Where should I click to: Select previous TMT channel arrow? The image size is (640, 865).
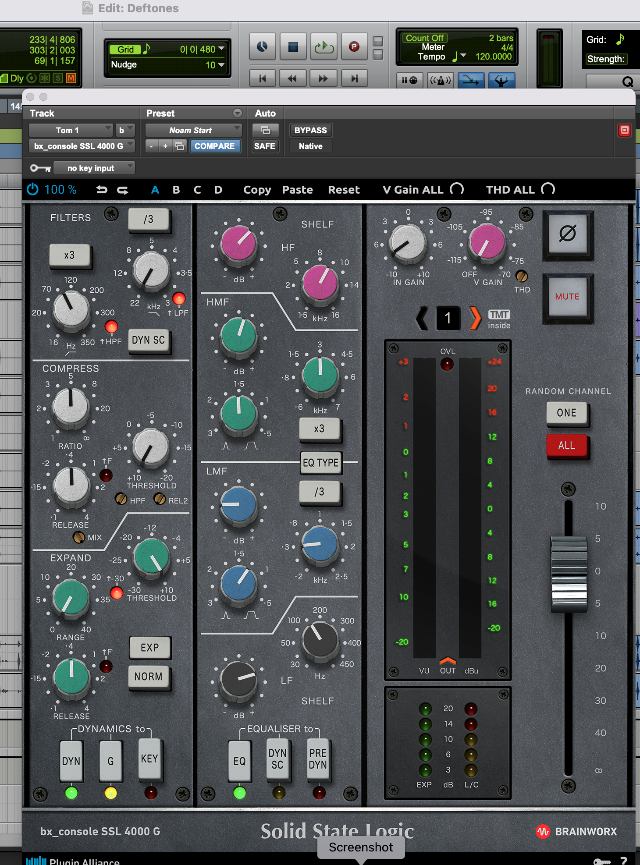click(x=422, y=318)
